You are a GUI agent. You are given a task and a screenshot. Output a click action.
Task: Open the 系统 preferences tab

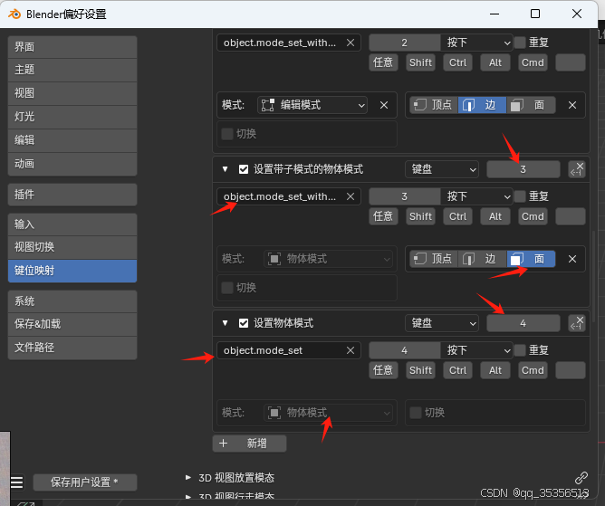[x=72, y=301]
